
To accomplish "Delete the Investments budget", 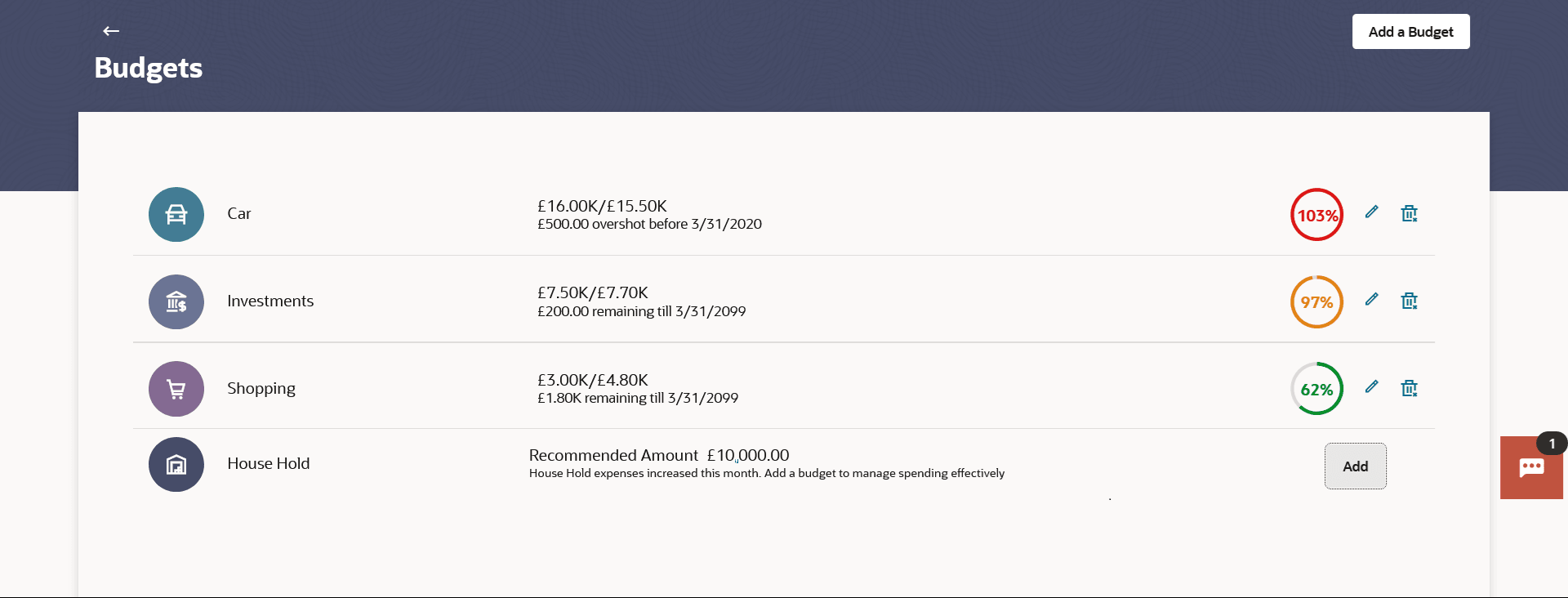I will point(1409,301).
